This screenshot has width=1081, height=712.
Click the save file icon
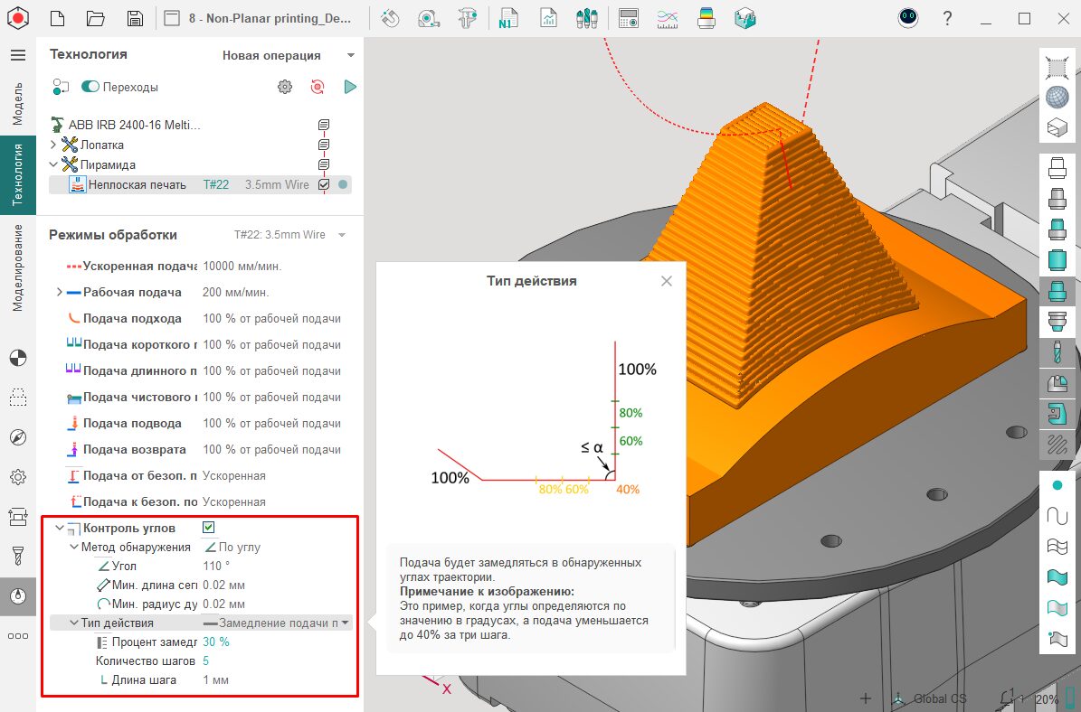click(135, 18)
